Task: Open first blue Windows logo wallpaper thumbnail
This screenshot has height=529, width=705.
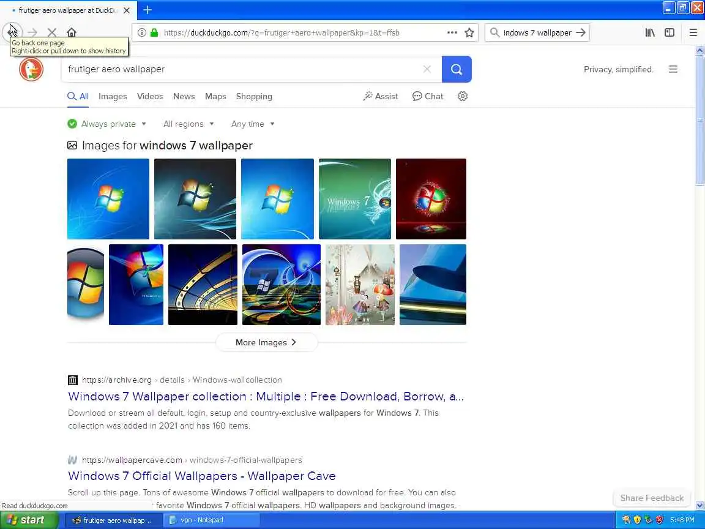Action: point(108,199)
